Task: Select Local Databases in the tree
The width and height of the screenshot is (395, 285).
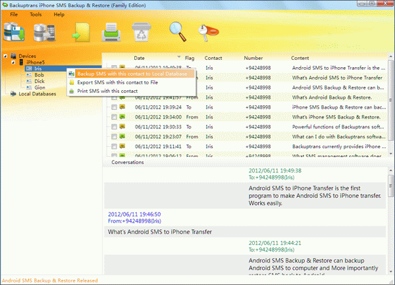Action: click(37, 93)
